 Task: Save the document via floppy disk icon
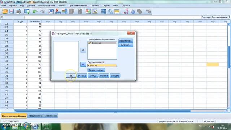(x=12, y=12)
